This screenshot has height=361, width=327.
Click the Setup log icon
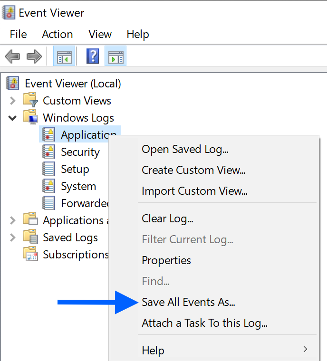click(x=48, y=169)
